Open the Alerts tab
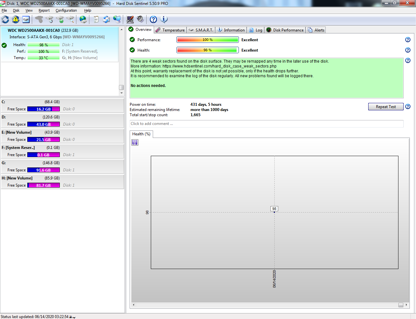Image resolution: width=416 pixels, height=319 pixels. (x=316, y=30)
